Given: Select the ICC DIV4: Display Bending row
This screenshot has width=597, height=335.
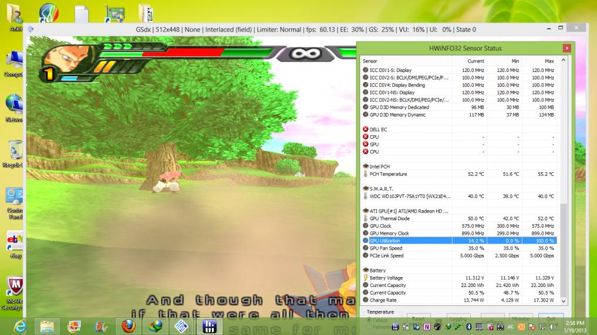Looking at the screenshot, I should tap(459, 85).
